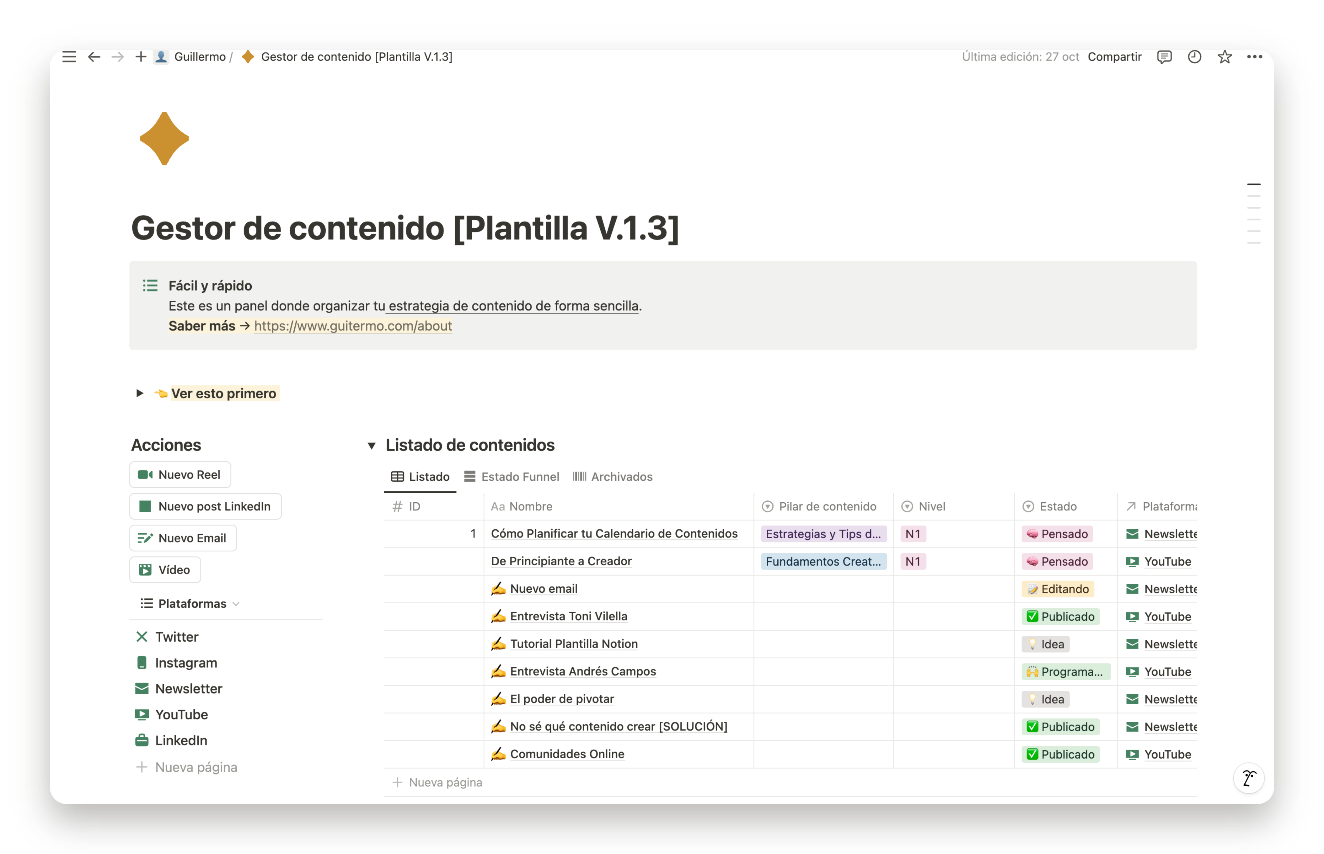Click the ID column hash icon
The height and width of the screenshot is (854, 1324).
pos(397,506)
